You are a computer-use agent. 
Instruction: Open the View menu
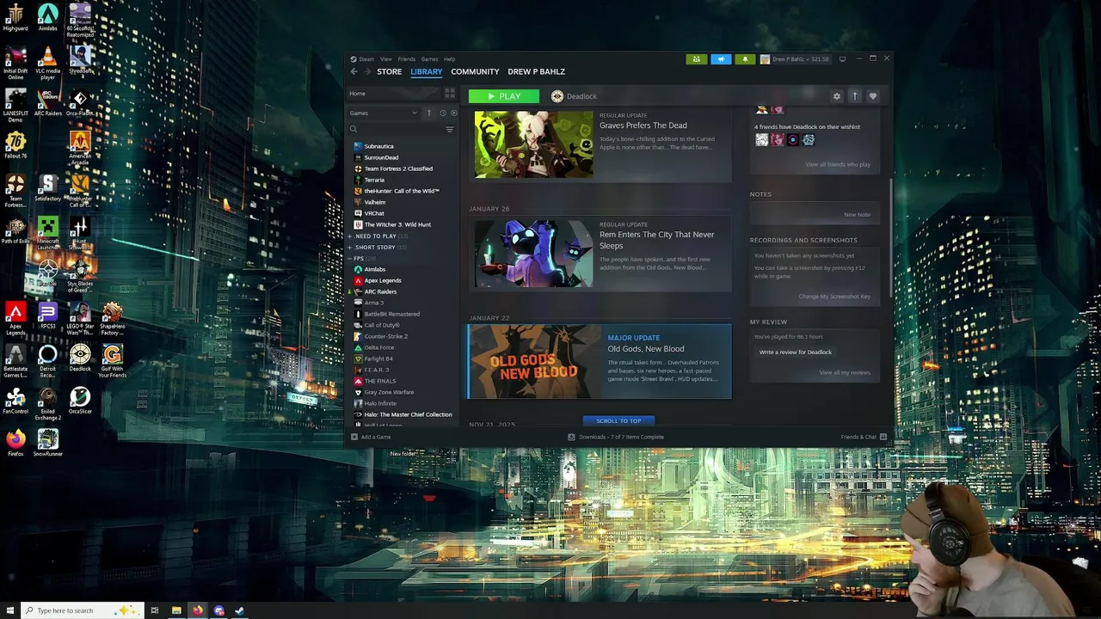(x=386, y=59)
